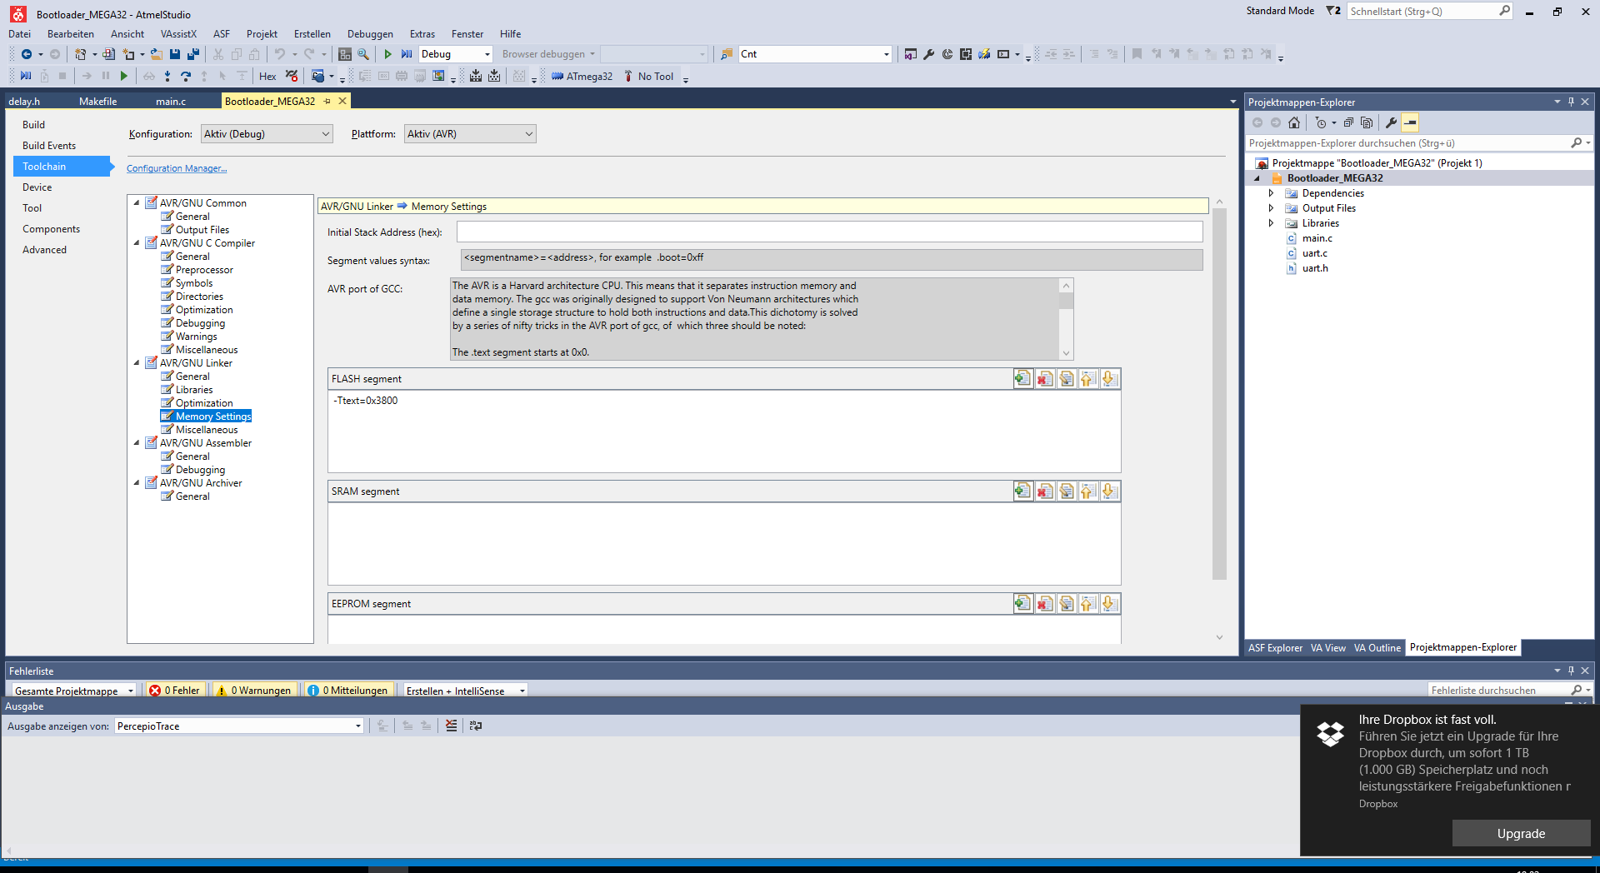Click Start Debugging and Break icon
This screenshot has width=1600, height=873.
tap(407, 54)
